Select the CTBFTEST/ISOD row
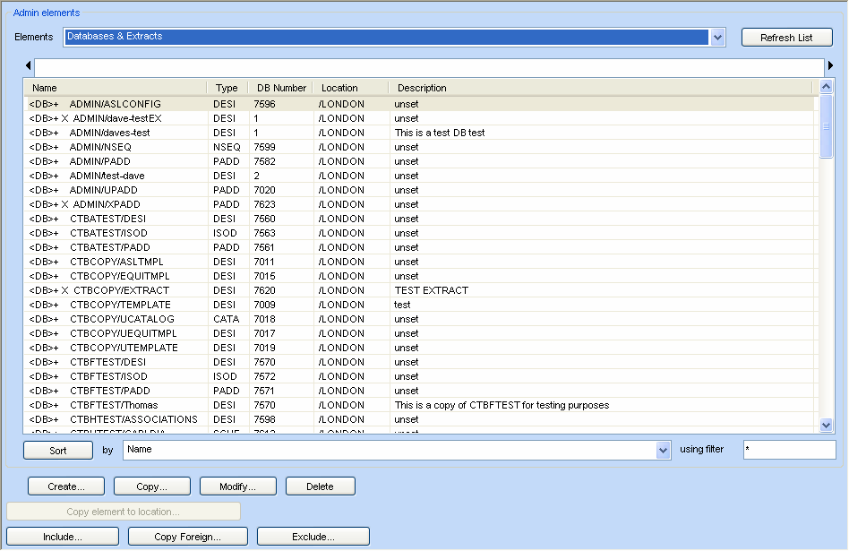Screen dimensions: 849x551 [x=420, y=376]
